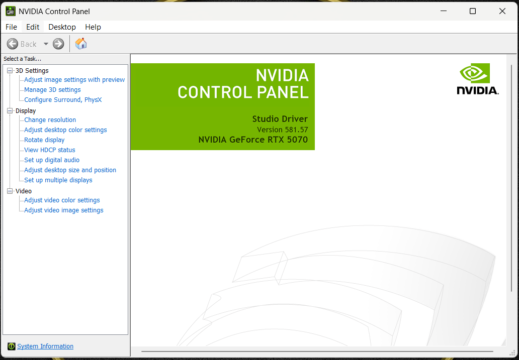Screen dimensions: 519x360
Task: Open Adjust desktop color settings
Action: tap(65, 130)
